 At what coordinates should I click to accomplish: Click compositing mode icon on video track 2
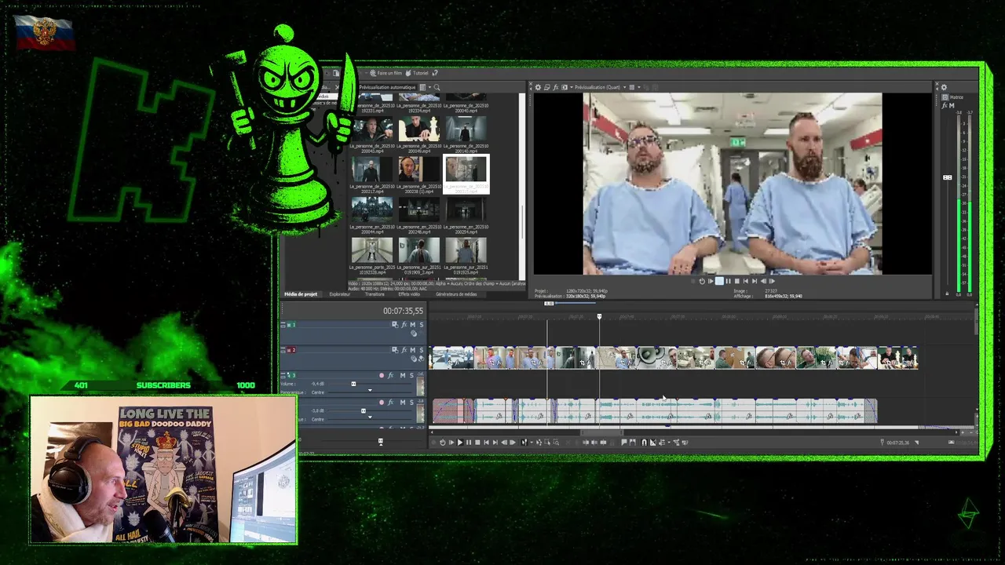click(414, 359)
